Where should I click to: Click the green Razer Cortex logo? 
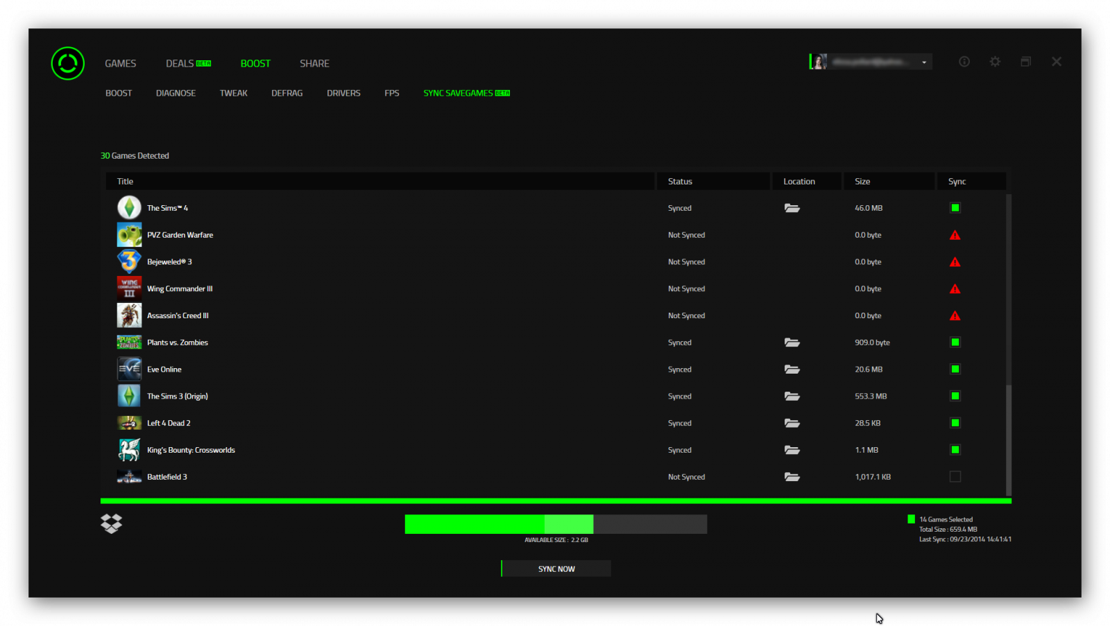68,63
